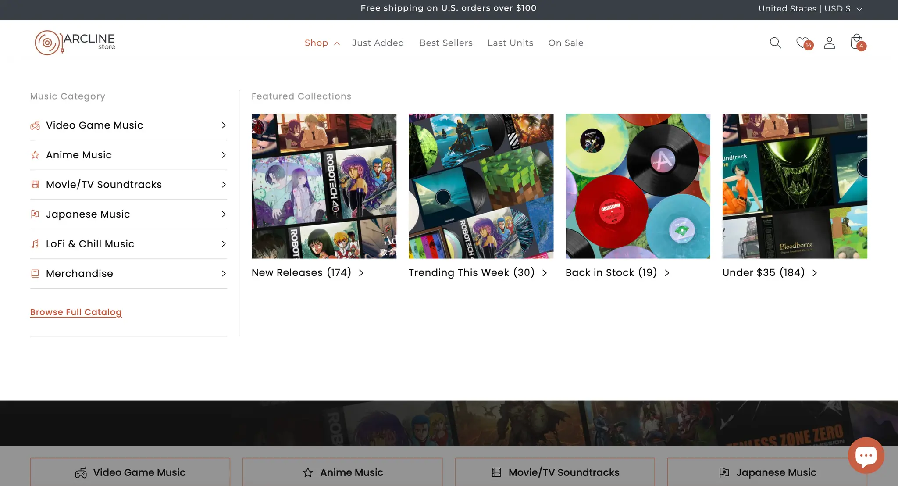Open the chat bubble widget

coord(866,455)
